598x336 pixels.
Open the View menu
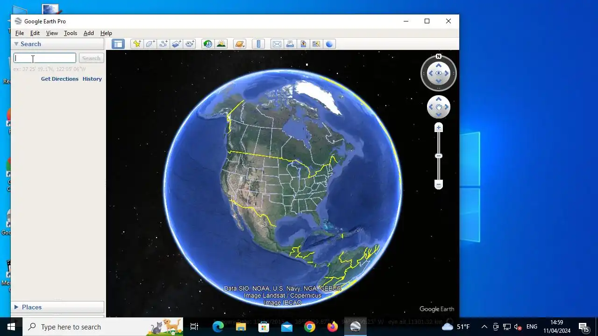52,33
